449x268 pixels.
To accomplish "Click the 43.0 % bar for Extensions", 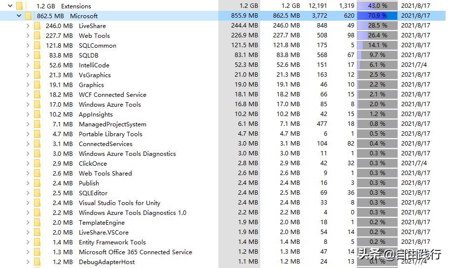I will 377,6.
